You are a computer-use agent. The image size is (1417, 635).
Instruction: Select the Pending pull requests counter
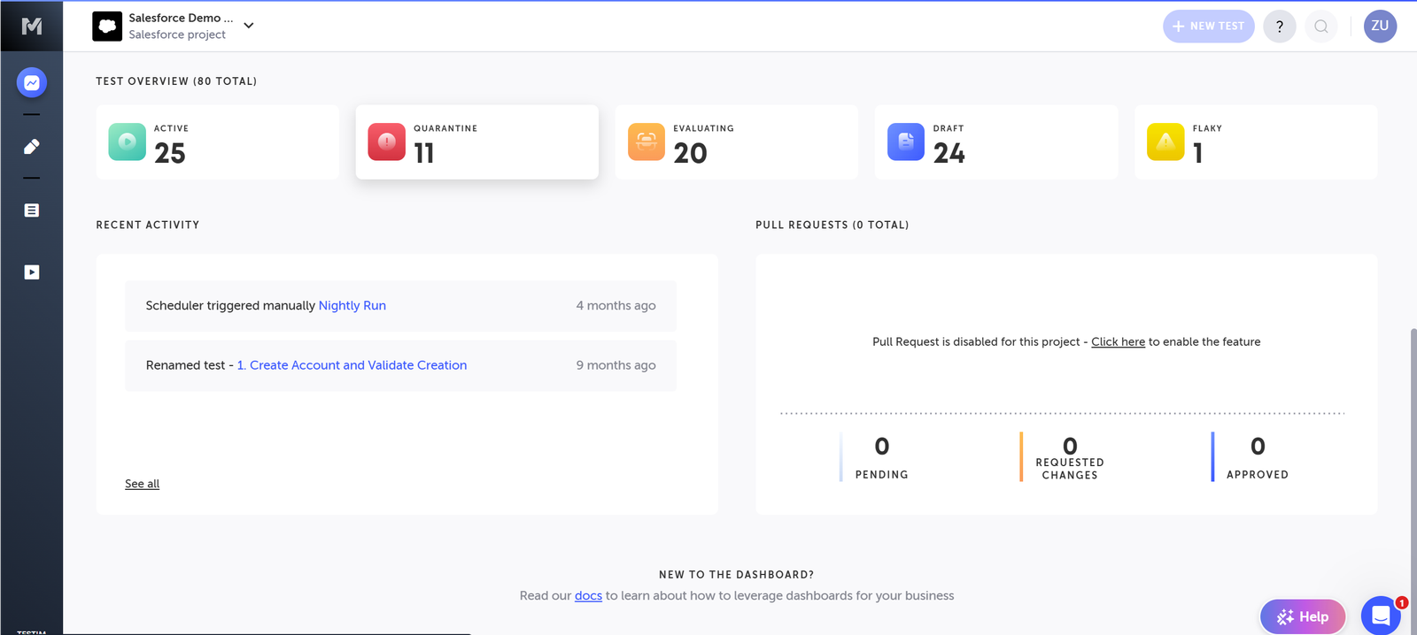[x=881, y=457]
